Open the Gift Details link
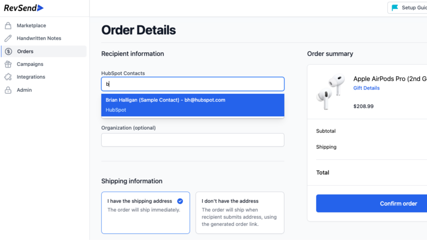The width and height of the screenshot is (427, 240). (366, 88)
